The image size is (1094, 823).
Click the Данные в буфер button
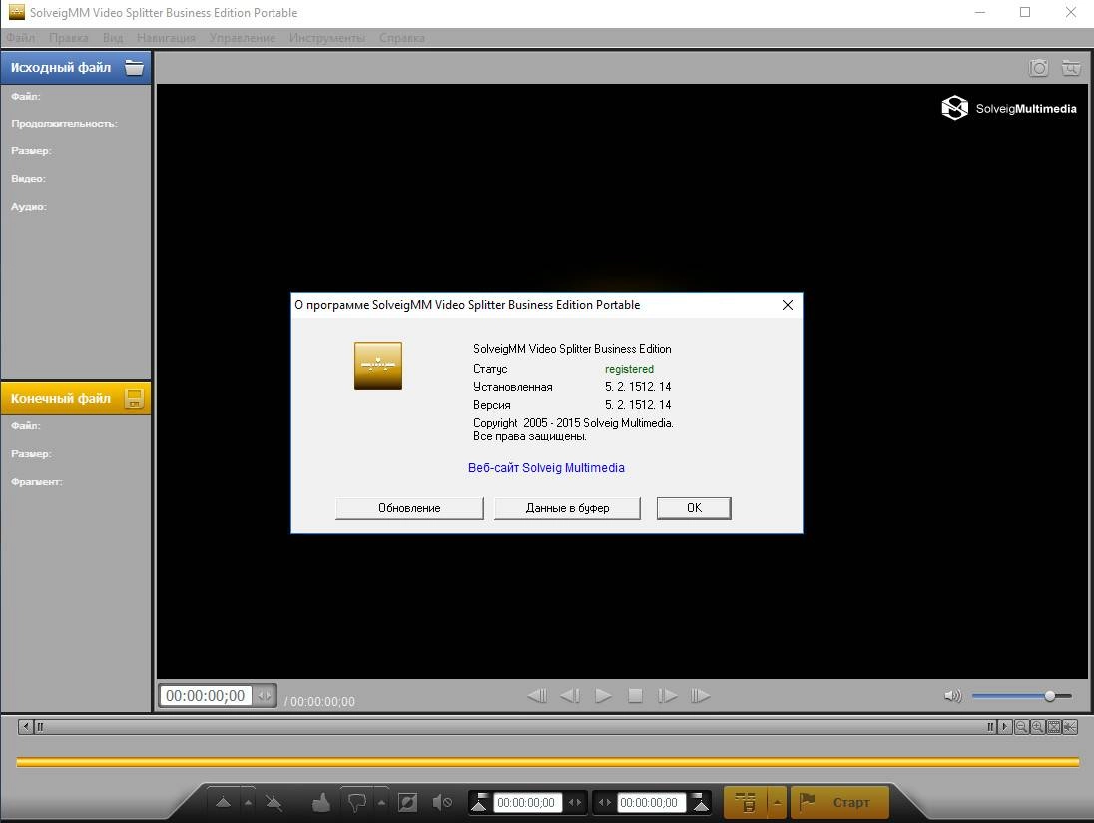(x=567, y=508)
